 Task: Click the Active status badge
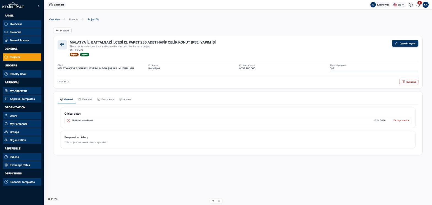(x=85, y=55)
